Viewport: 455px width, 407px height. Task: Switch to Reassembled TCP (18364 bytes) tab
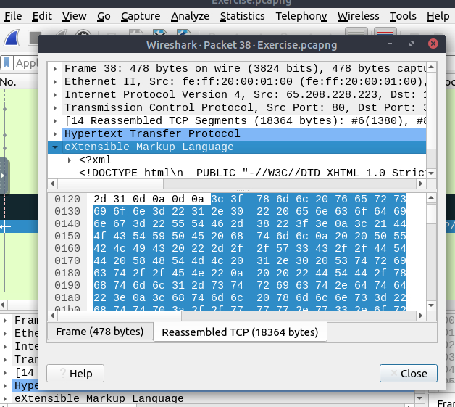pos(240,332)
